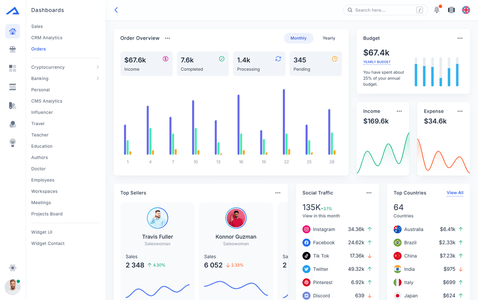
Task: Select Projects Board in sidebar menu
Action: coord(47,214)
